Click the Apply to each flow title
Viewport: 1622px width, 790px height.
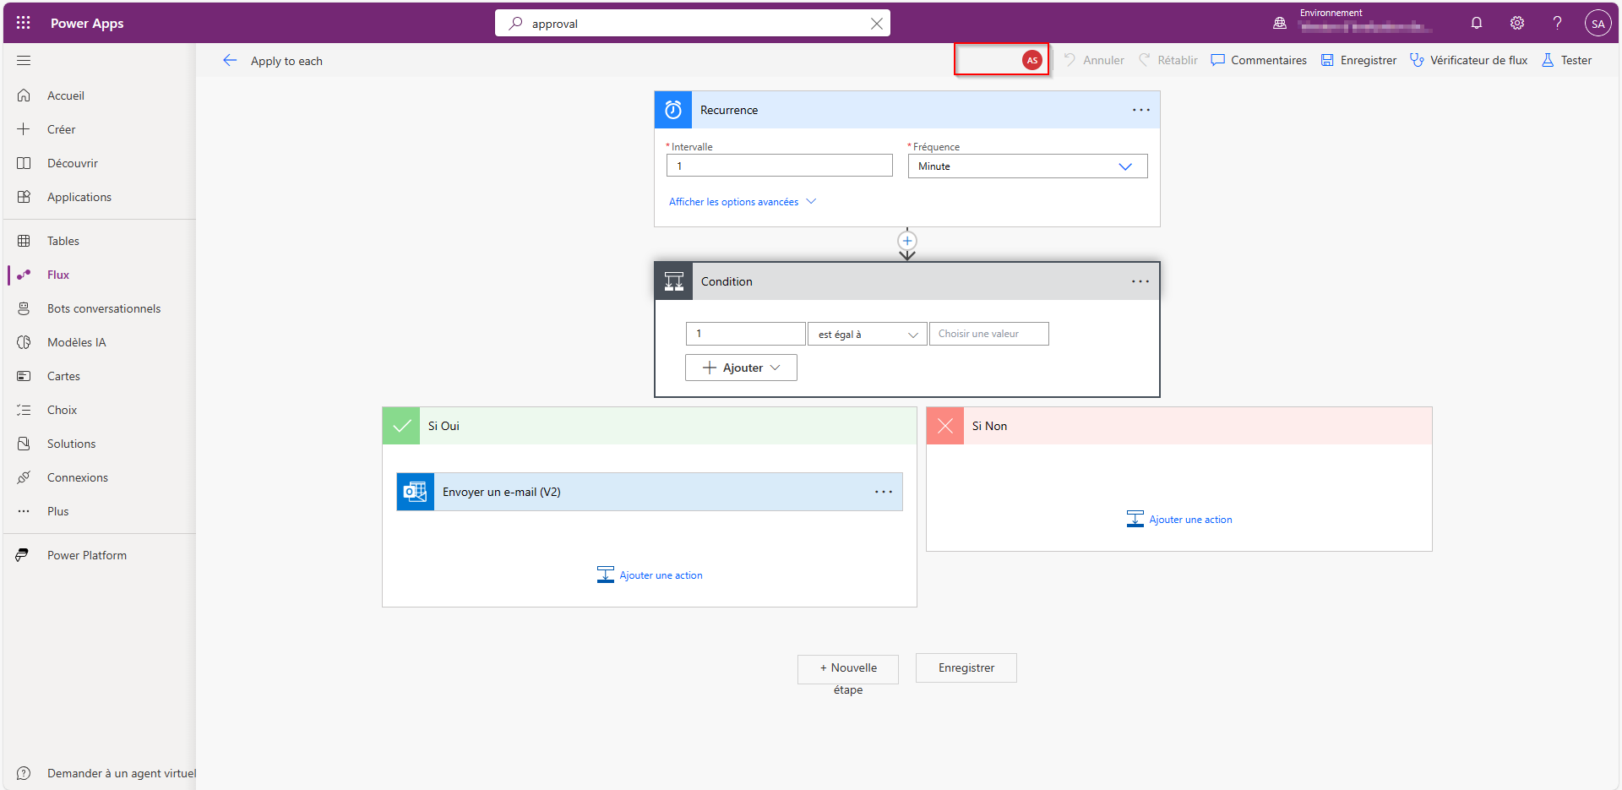pyautogui.click(x=286, y=61)
